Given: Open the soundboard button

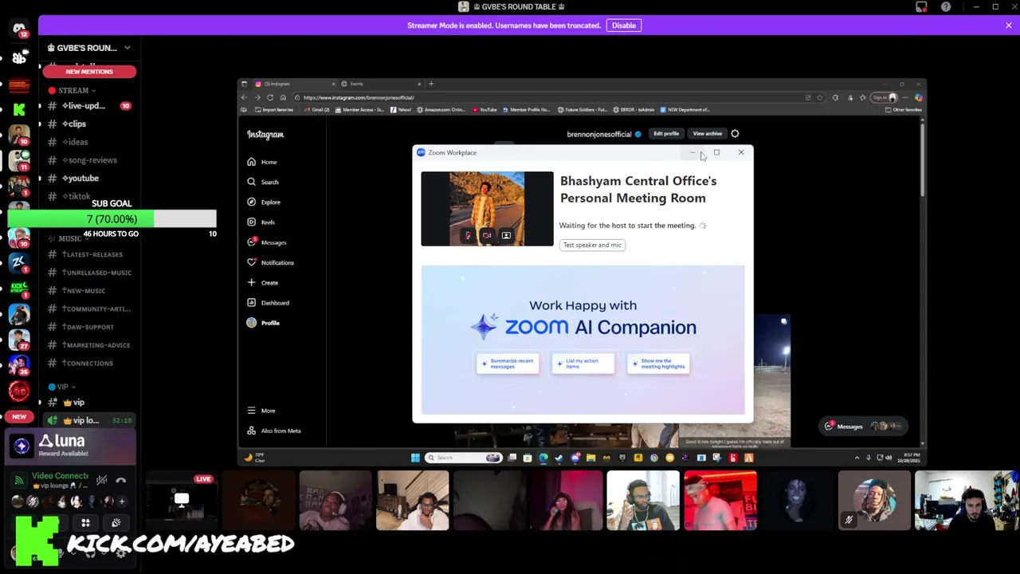Looking at the screenshot, I should 116,523.
